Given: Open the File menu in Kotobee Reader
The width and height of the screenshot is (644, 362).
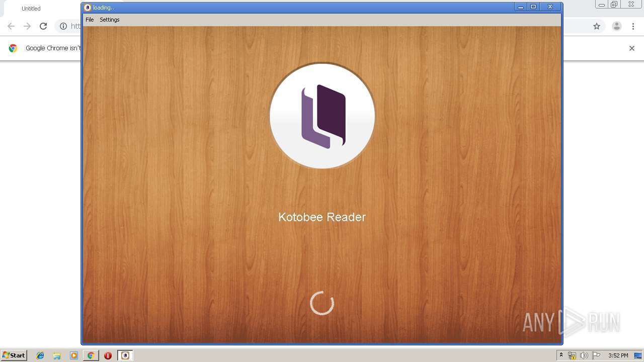Looking at the screenshot, I should pyautogui.click(x=90, y=20).
